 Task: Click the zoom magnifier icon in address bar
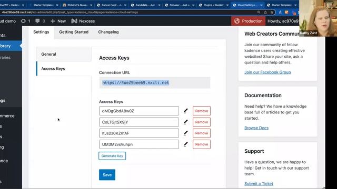point(259,13)
